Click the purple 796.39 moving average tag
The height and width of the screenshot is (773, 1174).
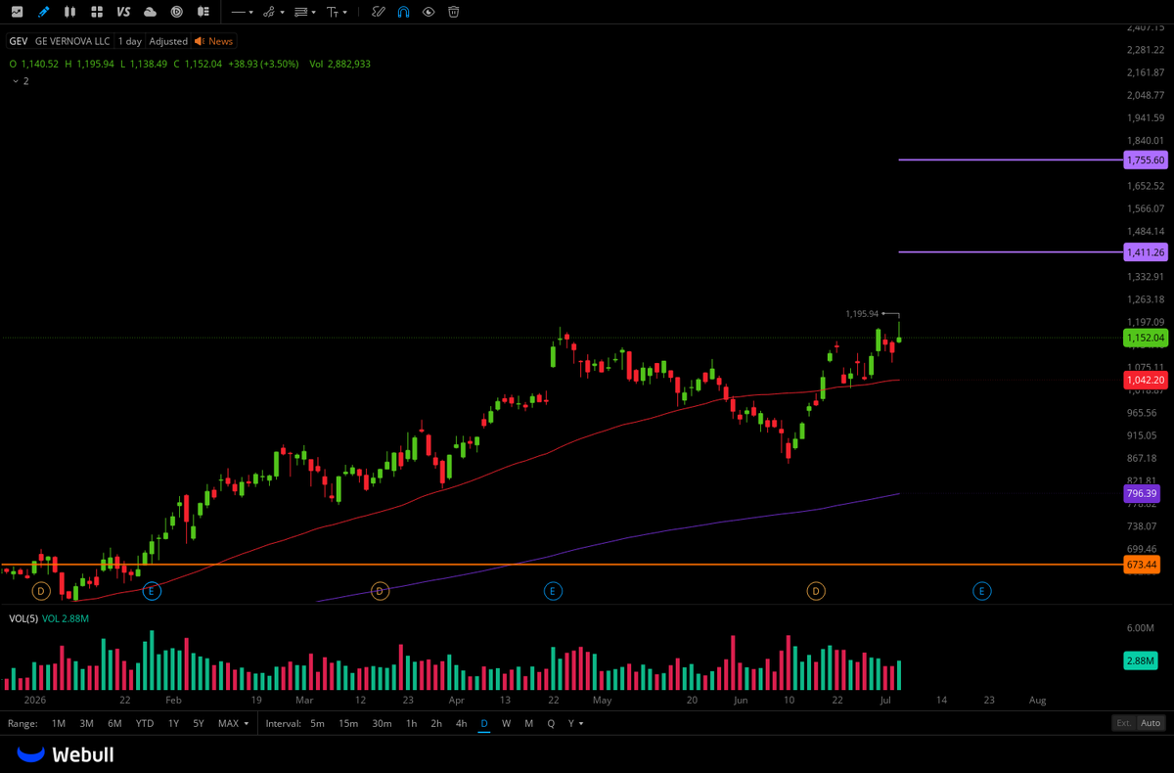click(1142, 494)
